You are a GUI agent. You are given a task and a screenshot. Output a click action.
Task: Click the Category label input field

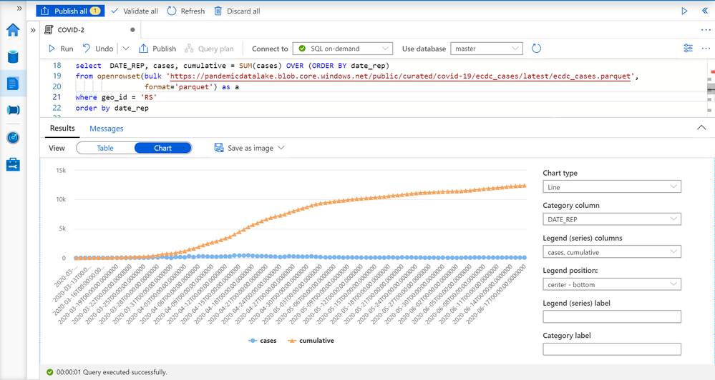coord(611,349)
